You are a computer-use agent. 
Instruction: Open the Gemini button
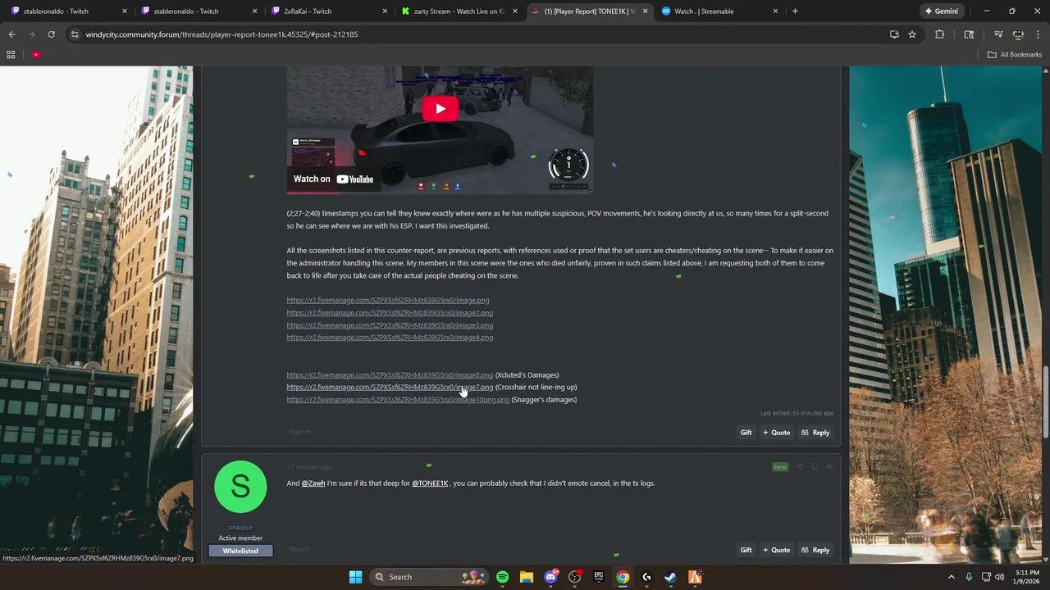[941, 11]
